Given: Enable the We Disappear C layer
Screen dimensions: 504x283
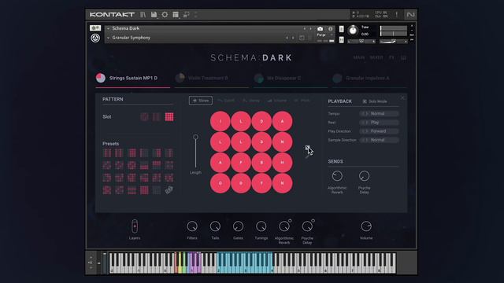Looking at the screenshot, I should [x=258, y=78].
